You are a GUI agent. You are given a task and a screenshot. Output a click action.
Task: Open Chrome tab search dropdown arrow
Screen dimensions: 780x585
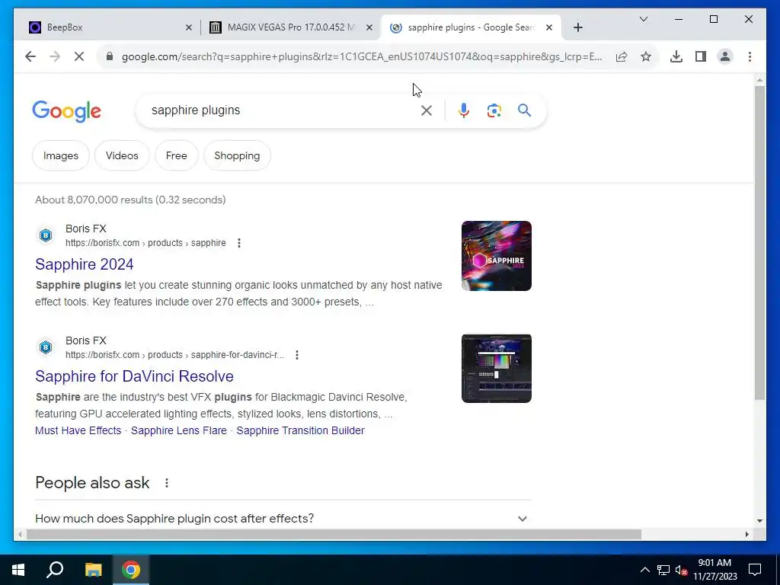tap(643, 19)
